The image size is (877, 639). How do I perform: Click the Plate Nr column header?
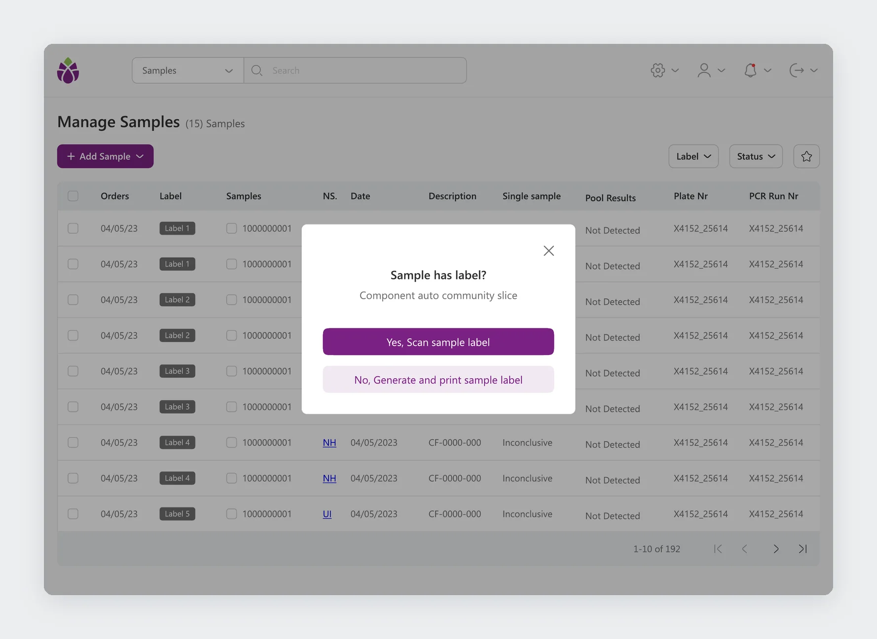click(691, 196)
